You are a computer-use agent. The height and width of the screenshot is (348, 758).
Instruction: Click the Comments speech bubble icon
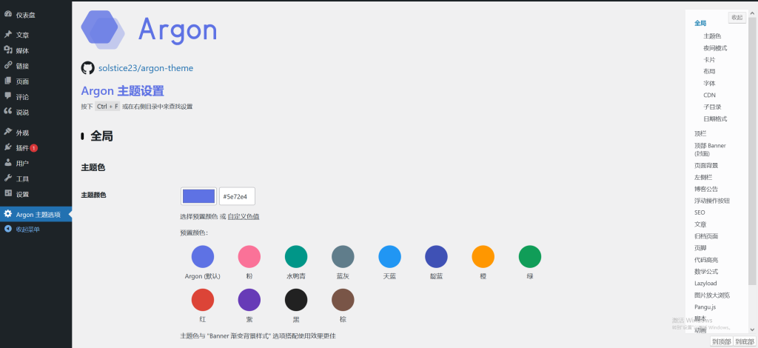coord(7,97)
